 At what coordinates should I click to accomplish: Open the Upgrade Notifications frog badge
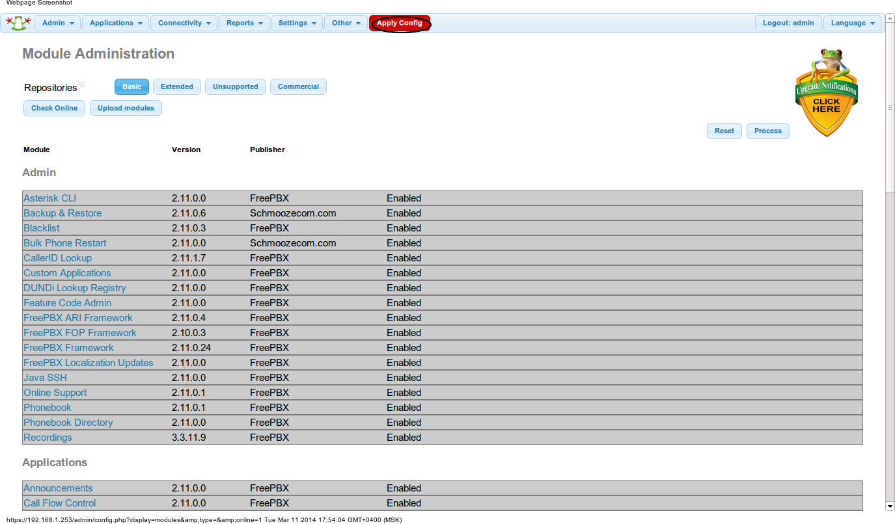[x=826, y=91]
